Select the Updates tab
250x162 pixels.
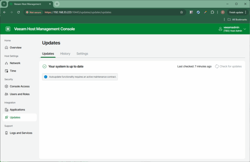[48, 54]
